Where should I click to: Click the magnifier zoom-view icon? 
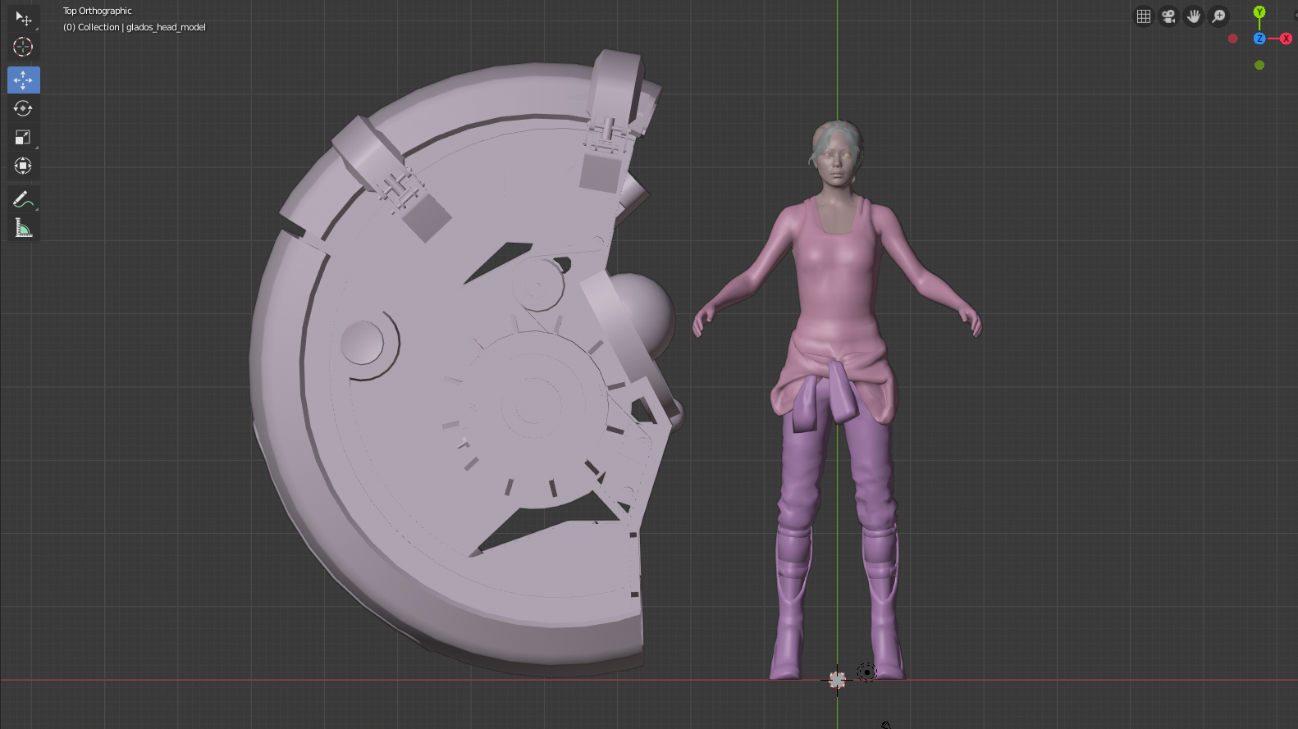click(x=1219, y=16)
